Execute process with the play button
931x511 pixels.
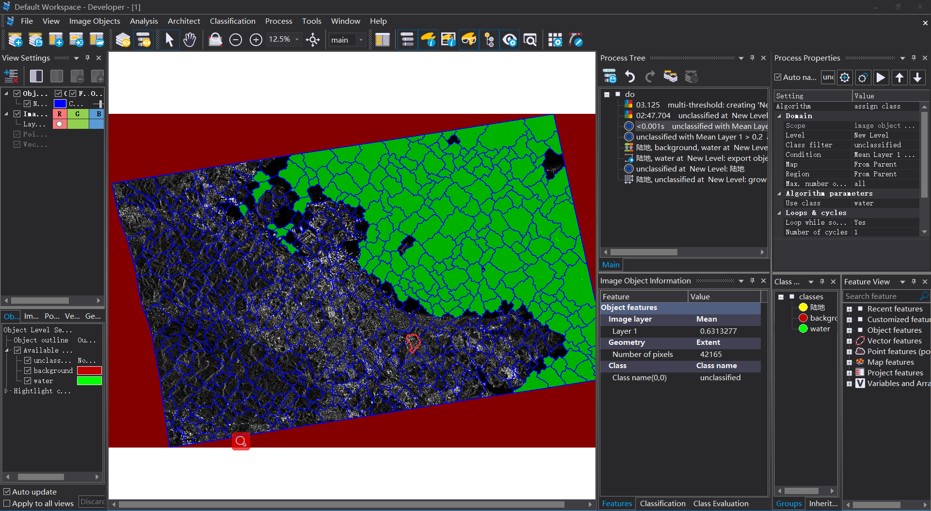click(881, 77)
